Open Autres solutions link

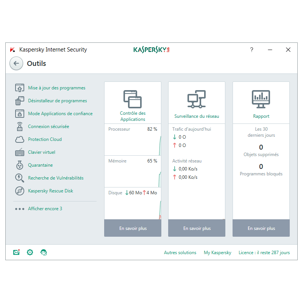tap(180, 253)
